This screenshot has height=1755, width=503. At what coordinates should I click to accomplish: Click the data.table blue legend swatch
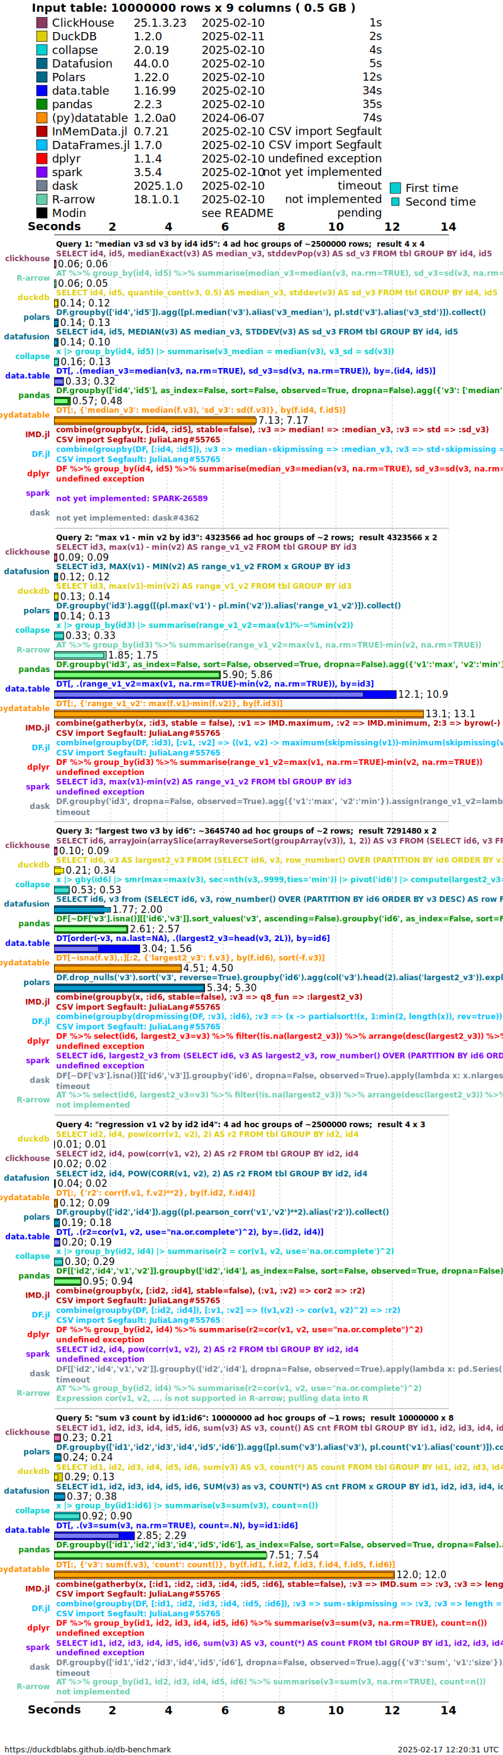tap(41, 91)
